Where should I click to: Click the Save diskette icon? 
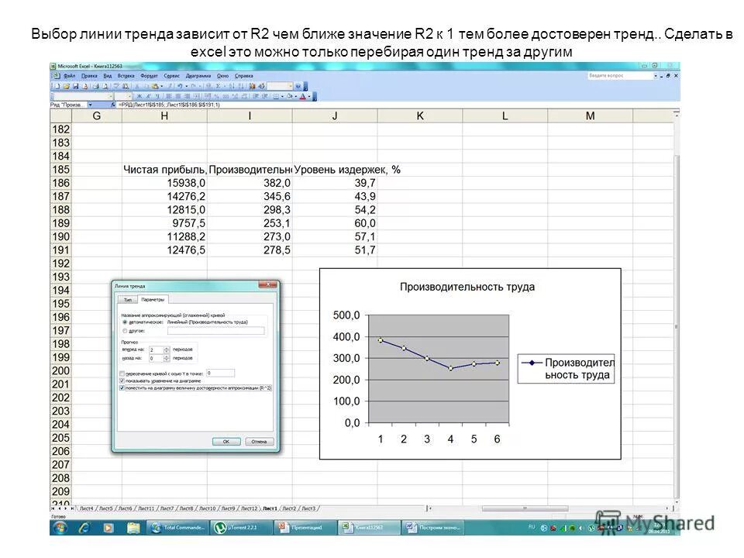[75, 86]
